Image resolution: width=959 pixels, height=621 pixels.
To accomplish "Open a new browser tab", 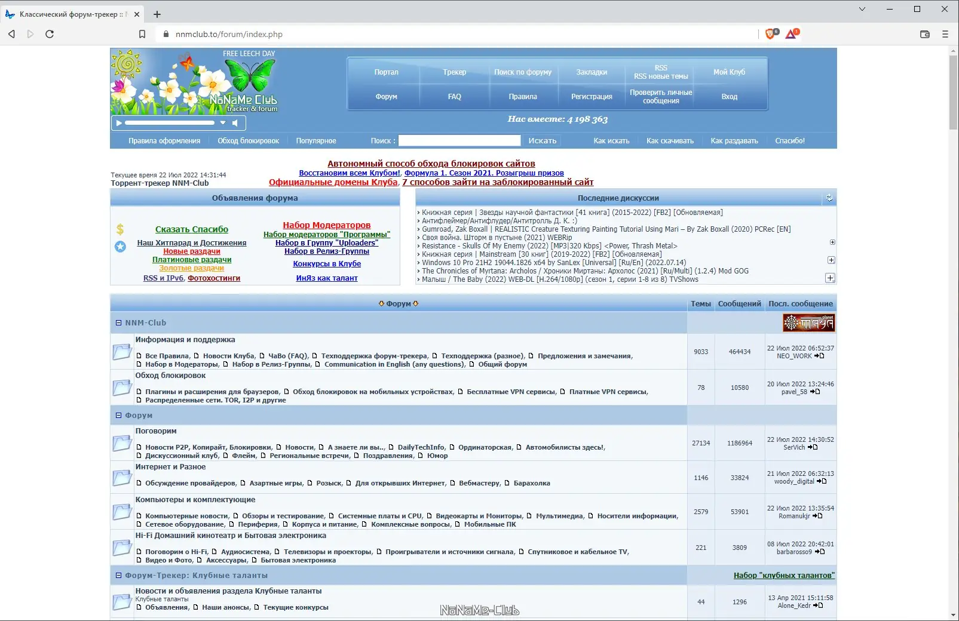I will pyautogui.click(x=157, y=14).
